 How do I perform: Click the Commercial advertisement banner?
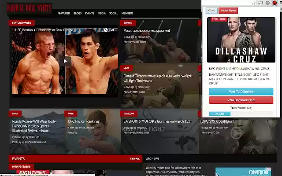[x=243, y=172]
